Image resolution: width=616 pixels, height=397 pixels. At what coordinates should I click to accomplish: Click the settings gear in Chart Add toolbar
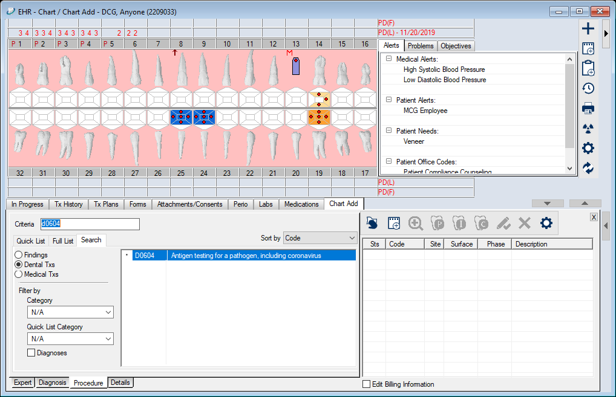pyautogui.click(x=546, y=224)
